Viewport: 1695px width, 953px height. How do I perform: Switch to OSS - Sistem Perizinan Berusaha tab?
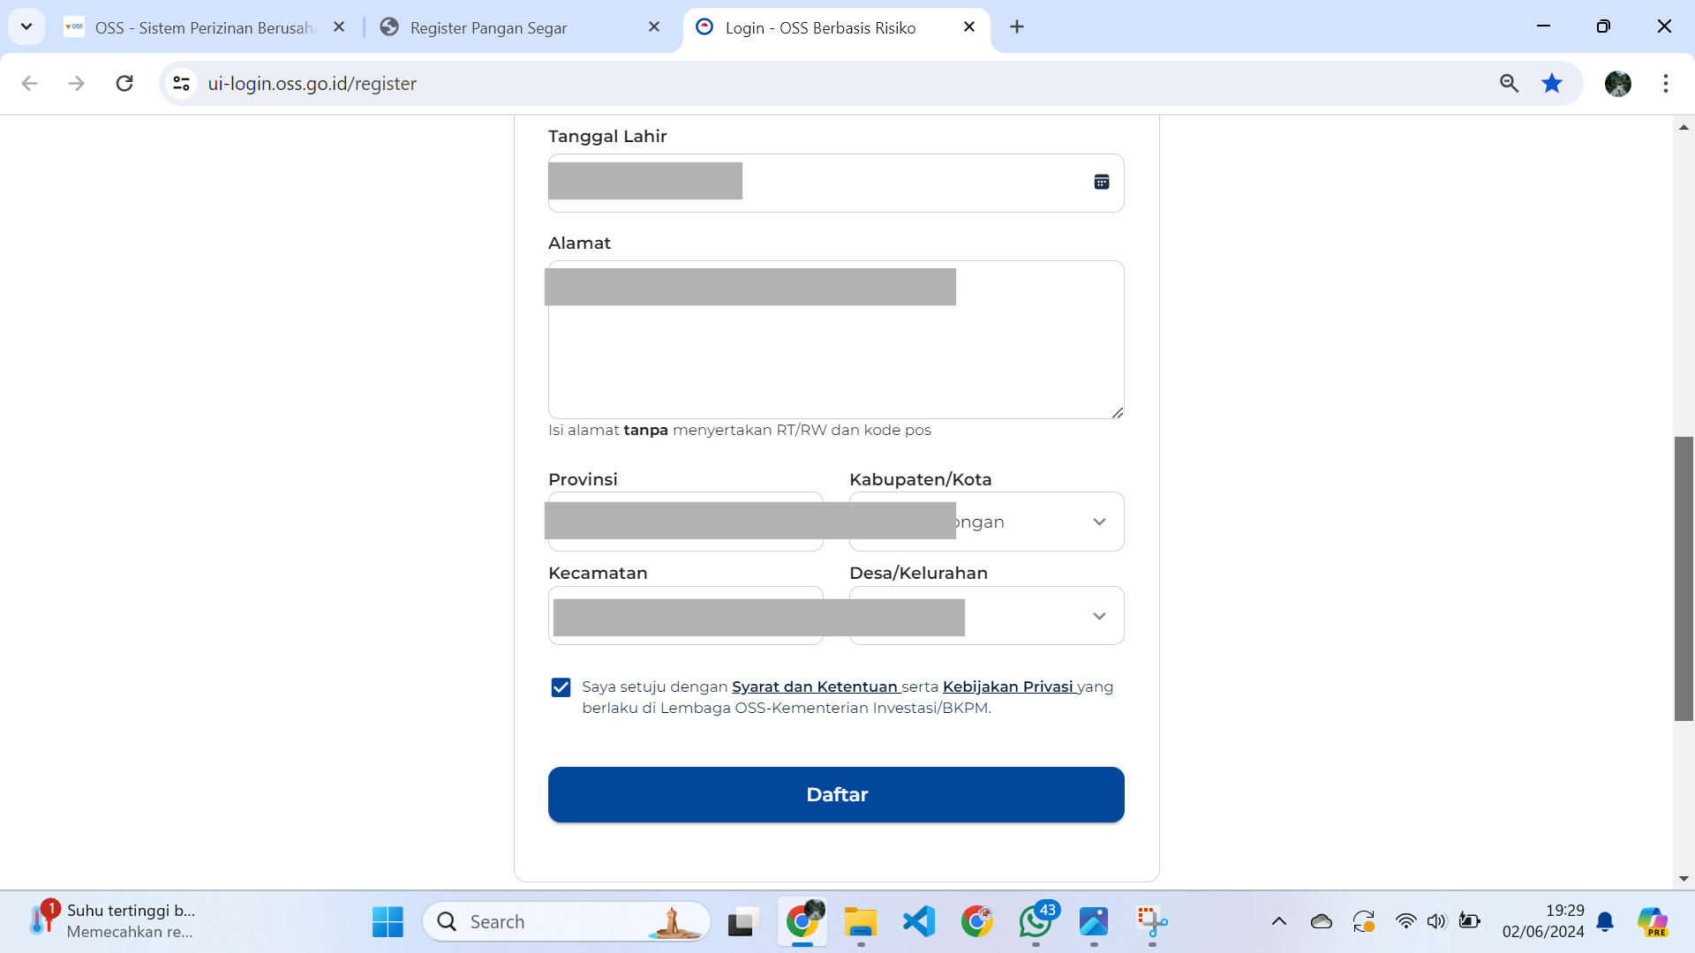click(203, 27)
